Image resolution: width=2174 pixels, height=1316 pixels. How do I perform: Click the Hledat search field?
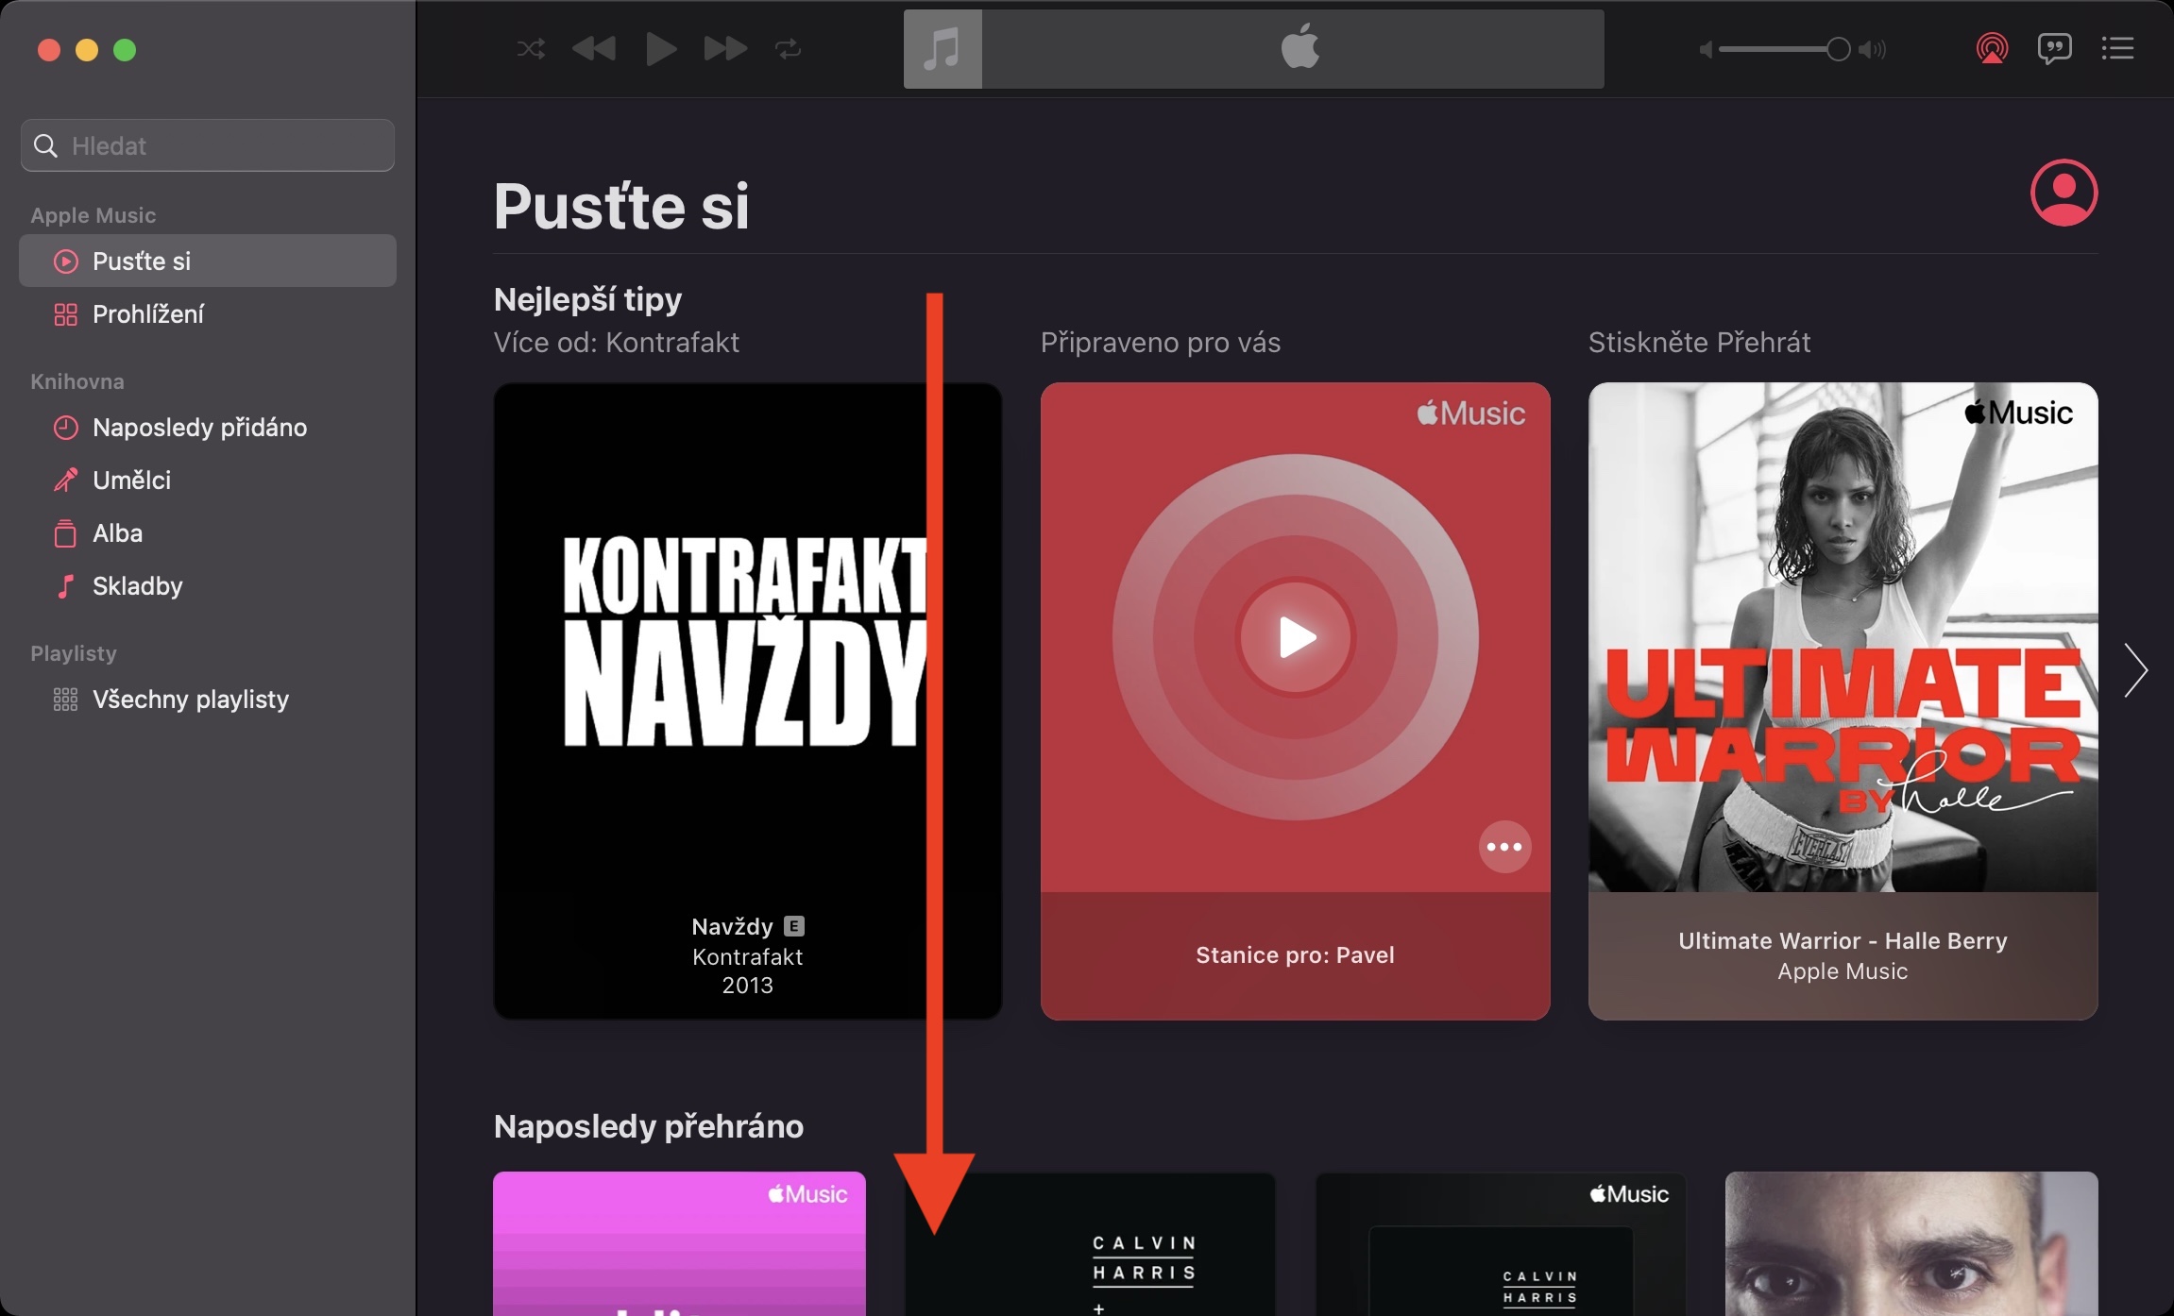pos(208,145)
